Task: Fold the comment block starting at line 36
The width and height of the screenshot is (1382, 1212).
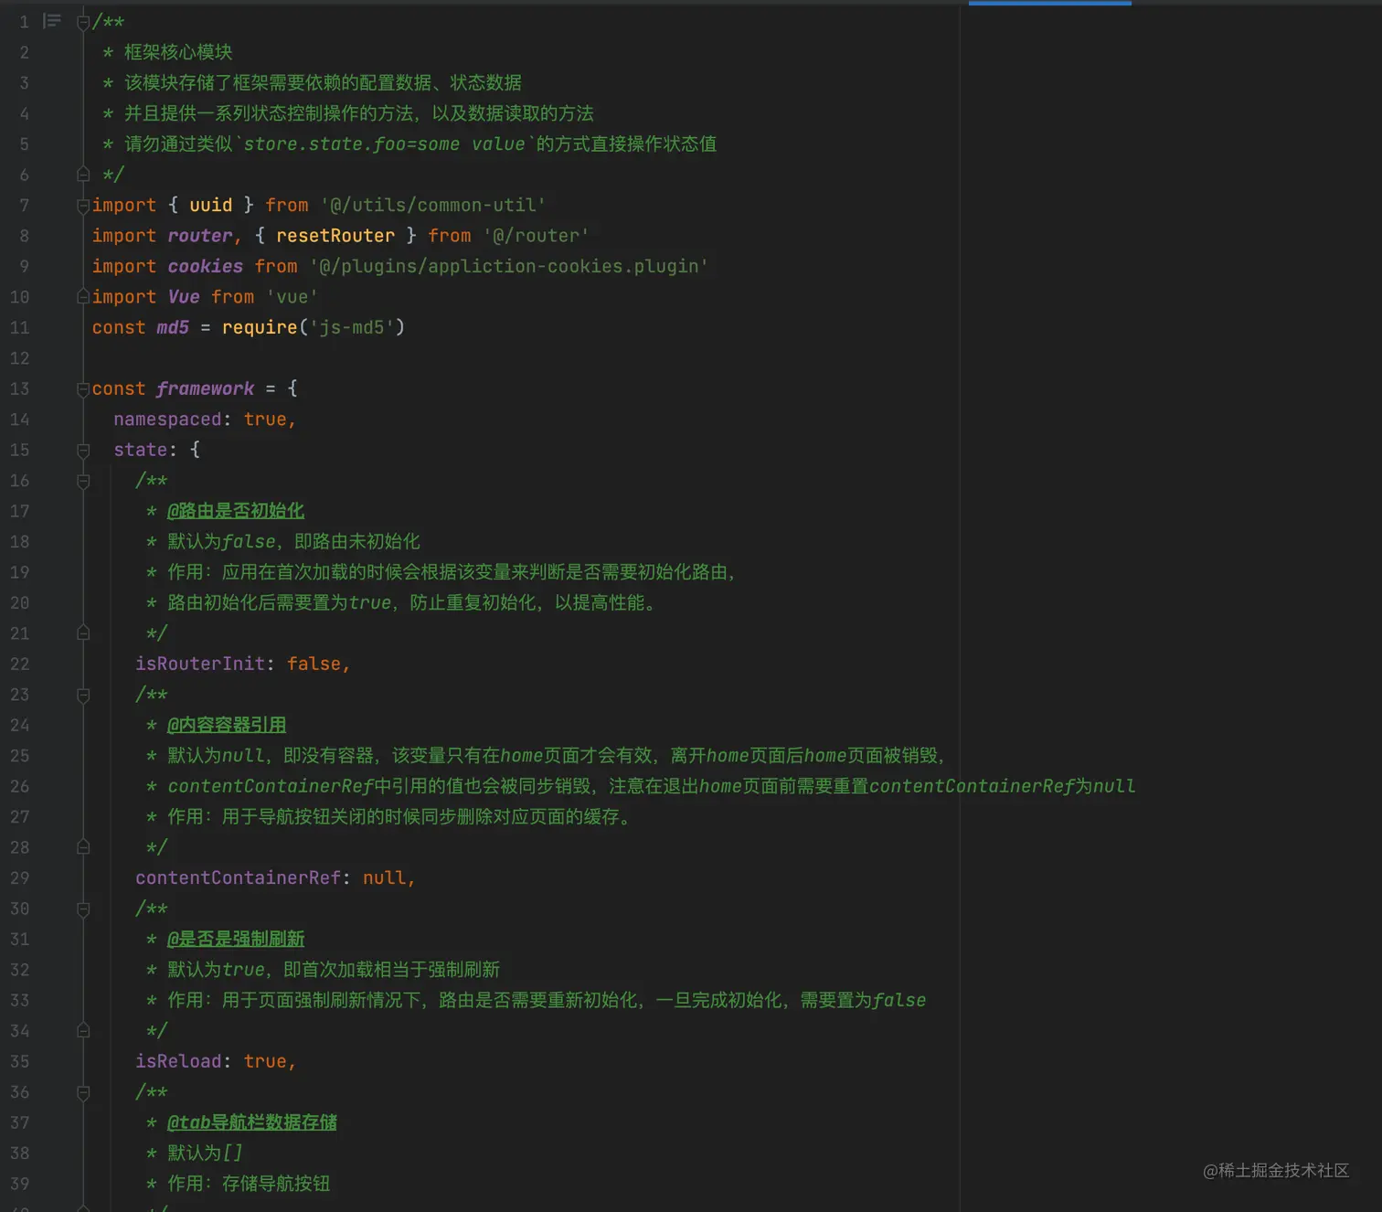Action: [83, 1092]
